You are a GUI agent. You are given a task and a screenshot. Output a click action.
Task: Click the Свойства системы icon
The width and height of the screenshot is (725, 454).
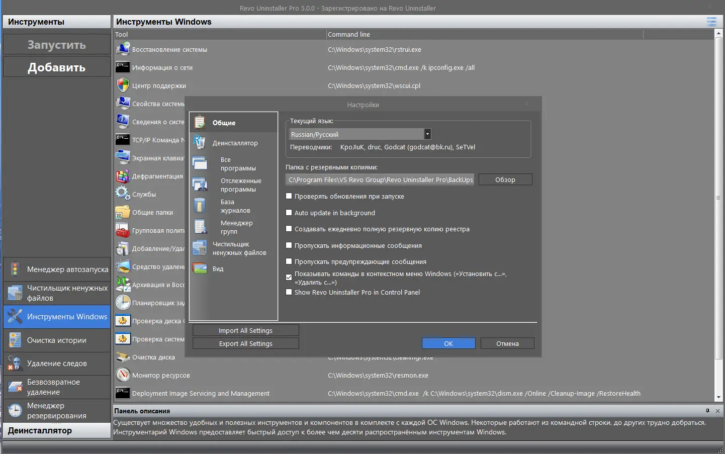tap(123, 104)
